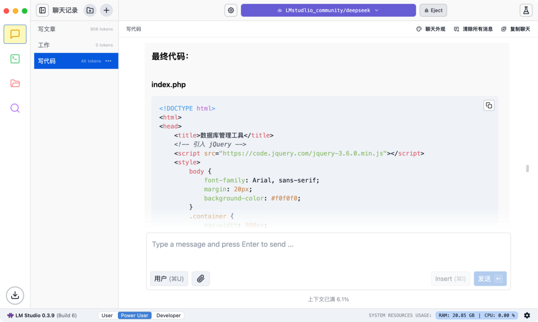Screen dimensions: 538x322
Task: Eject the loaded model
Action: 433,10
